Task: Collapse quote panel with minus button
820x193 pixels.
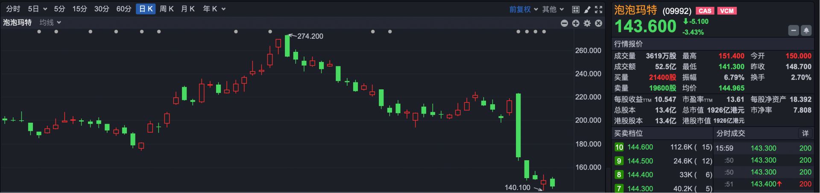Action: pyautogui.click(x=794, y=31)
